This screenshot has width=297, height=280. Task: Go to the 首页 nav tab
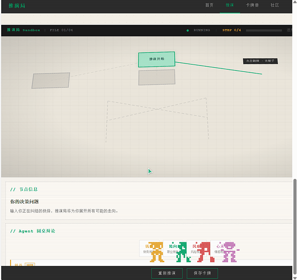tap(210, 5)
